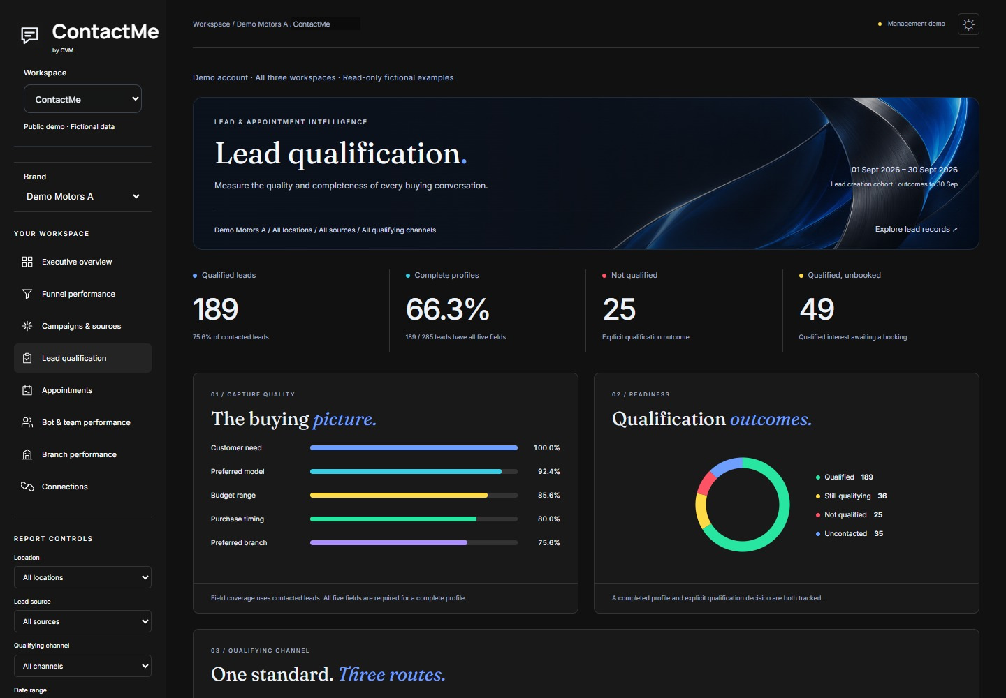Click the Bot & team performance people icon
Image resolution: width=1006 pixels, height=698 pixels.
(x=27, y=422)
